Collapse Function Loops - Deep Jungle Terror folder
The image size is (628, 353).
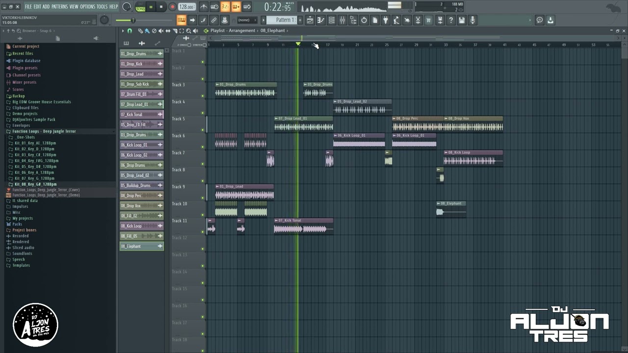tap(44, 131)
